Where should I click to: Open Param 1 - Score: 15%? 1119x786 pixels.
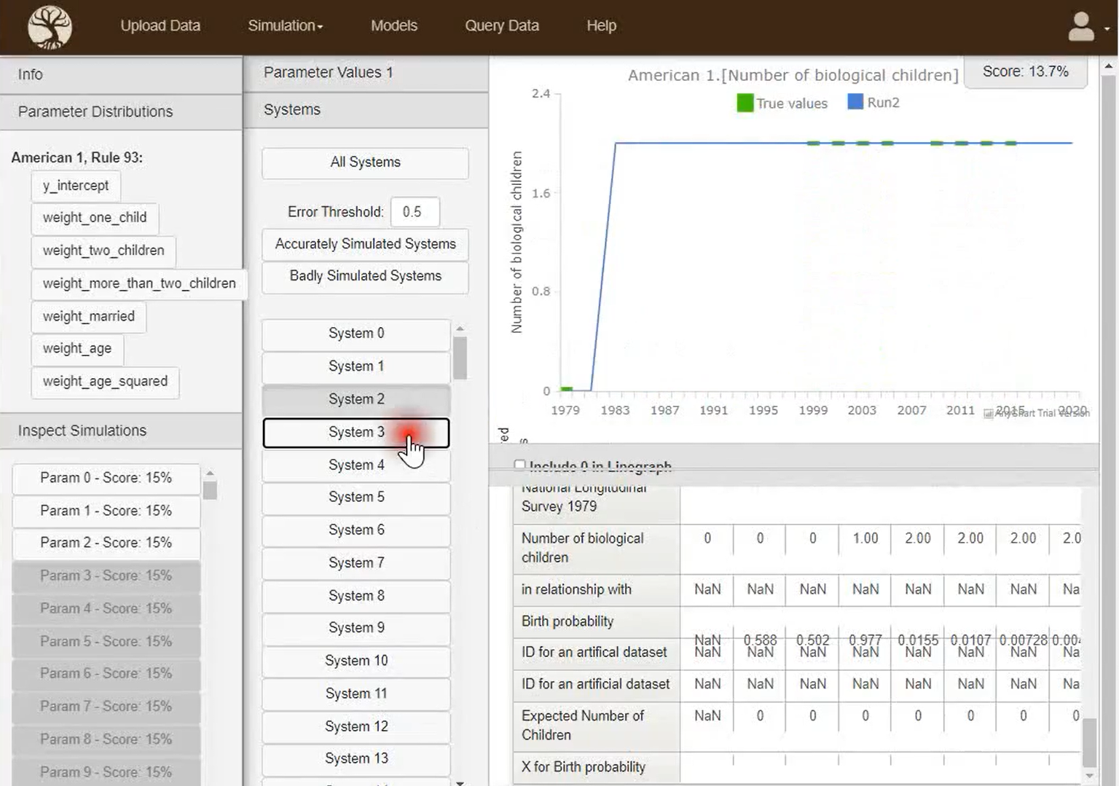[106, 511]
